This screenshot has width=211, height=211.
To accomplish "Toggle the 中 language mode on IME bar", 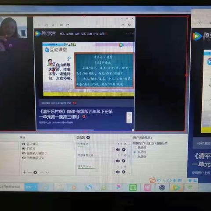I will 159,181.
